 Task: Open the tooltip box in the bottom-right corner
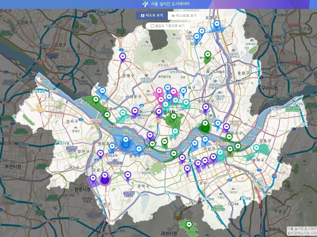pyautogui.click(x=302, y=231)
